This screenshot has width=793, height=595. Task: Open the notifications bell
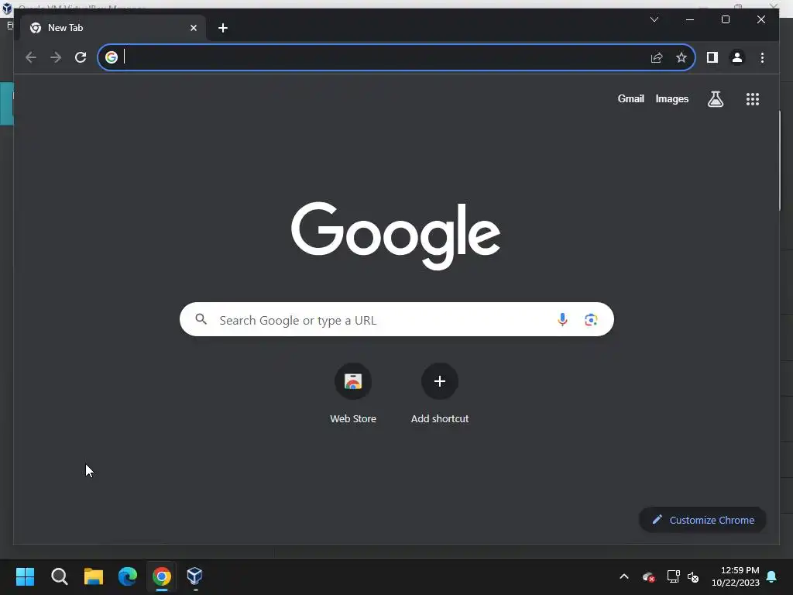(772, 576)
